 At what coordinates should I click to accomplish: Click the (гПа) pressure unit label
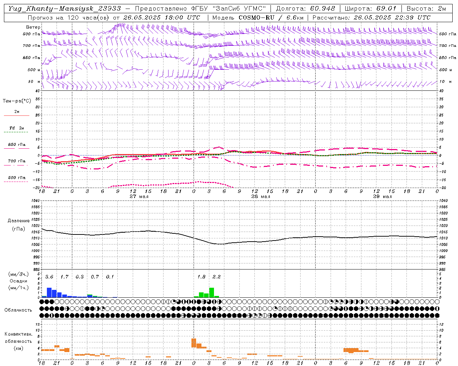pyautogui.click(x=19, y=229)
